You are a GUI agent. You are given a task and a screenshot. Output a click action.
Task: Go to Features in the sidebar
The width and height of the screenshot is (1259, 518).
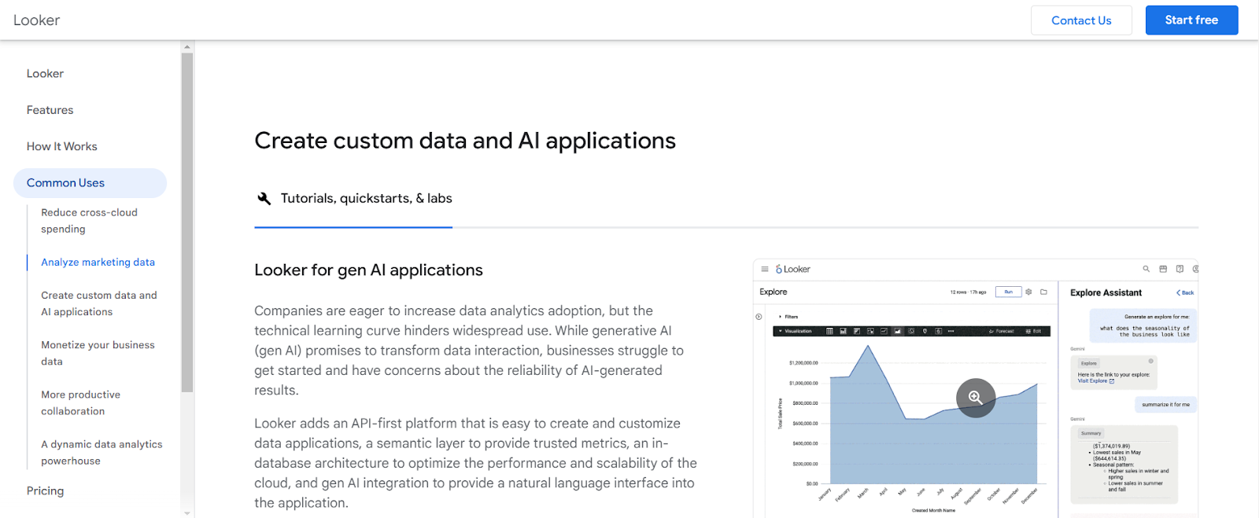tap(50, 110)
